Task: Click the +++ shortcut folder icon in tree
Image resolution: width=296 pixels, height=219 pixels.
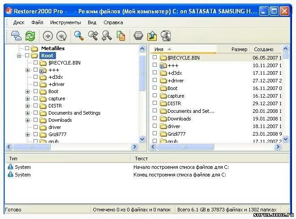Action: tap(43, 70)
